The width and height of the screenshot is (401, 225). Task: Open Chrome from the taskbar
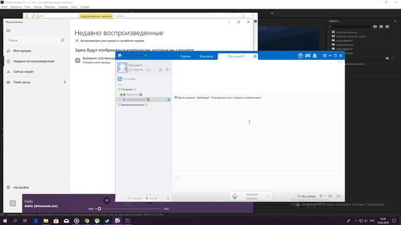pos(86,221)
